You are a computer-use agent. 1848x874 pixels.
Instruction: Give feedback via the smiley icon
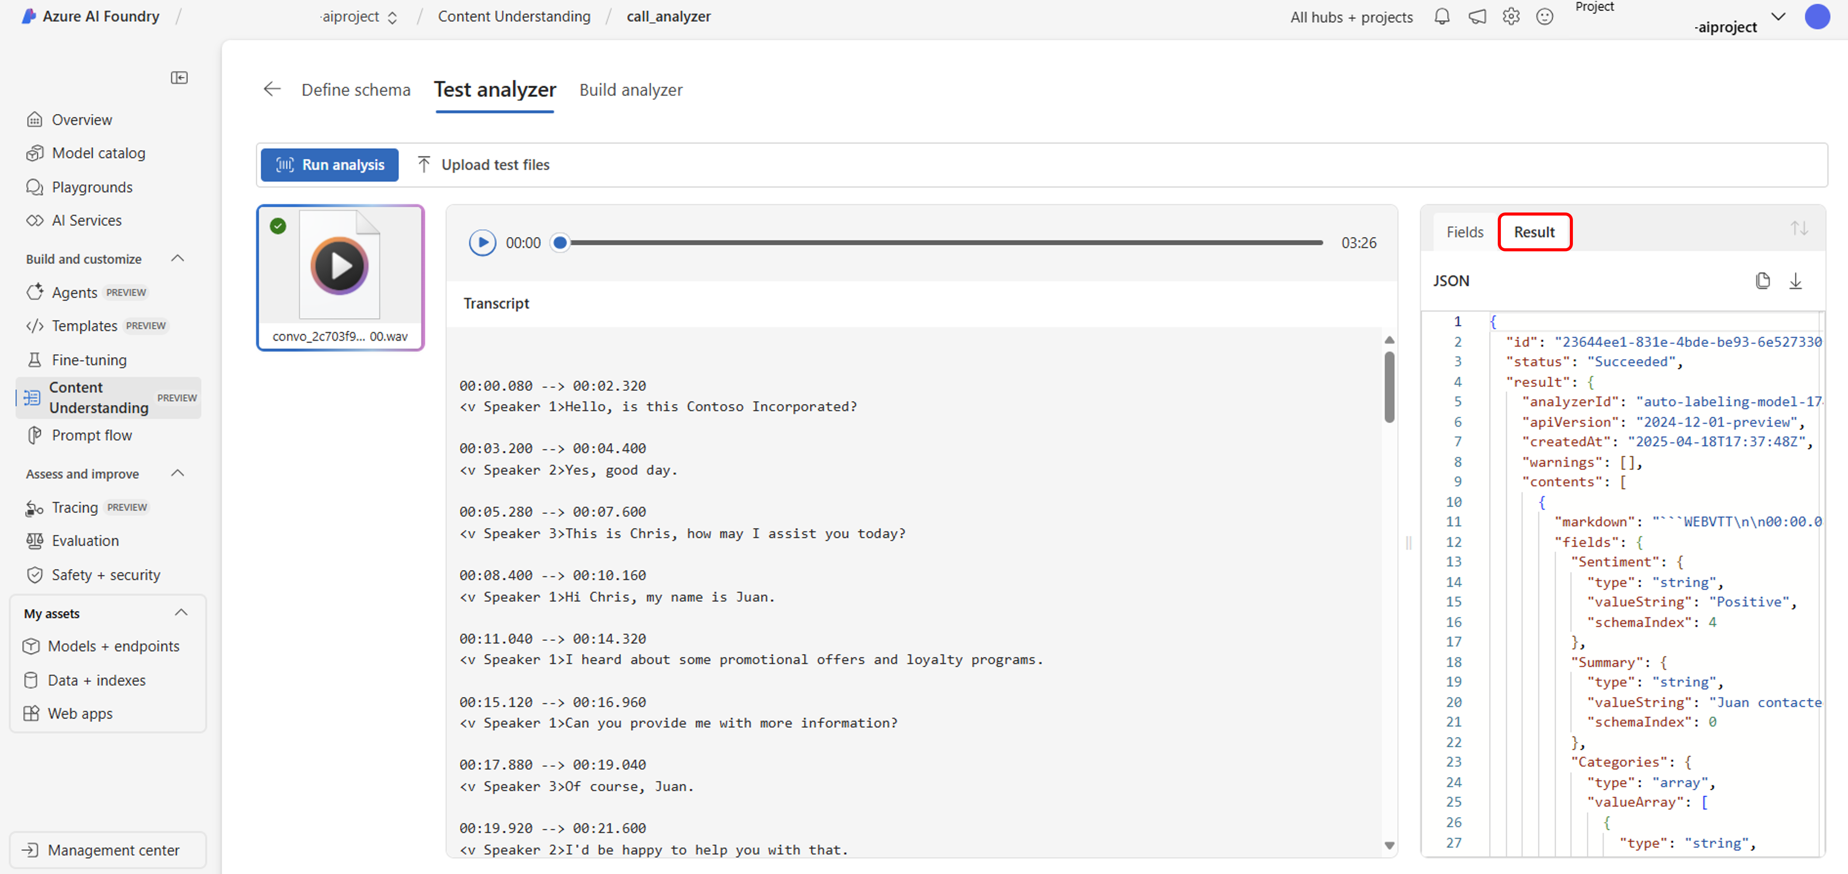[1545, 17]
